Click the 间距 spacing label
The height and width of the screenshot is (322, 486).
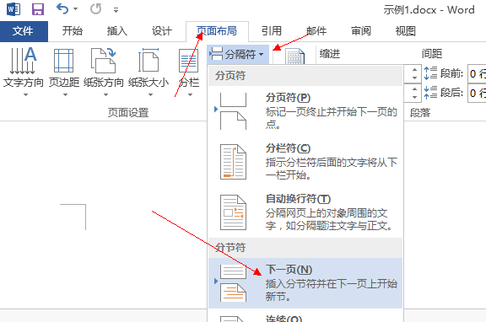click(x=432, y=54)
